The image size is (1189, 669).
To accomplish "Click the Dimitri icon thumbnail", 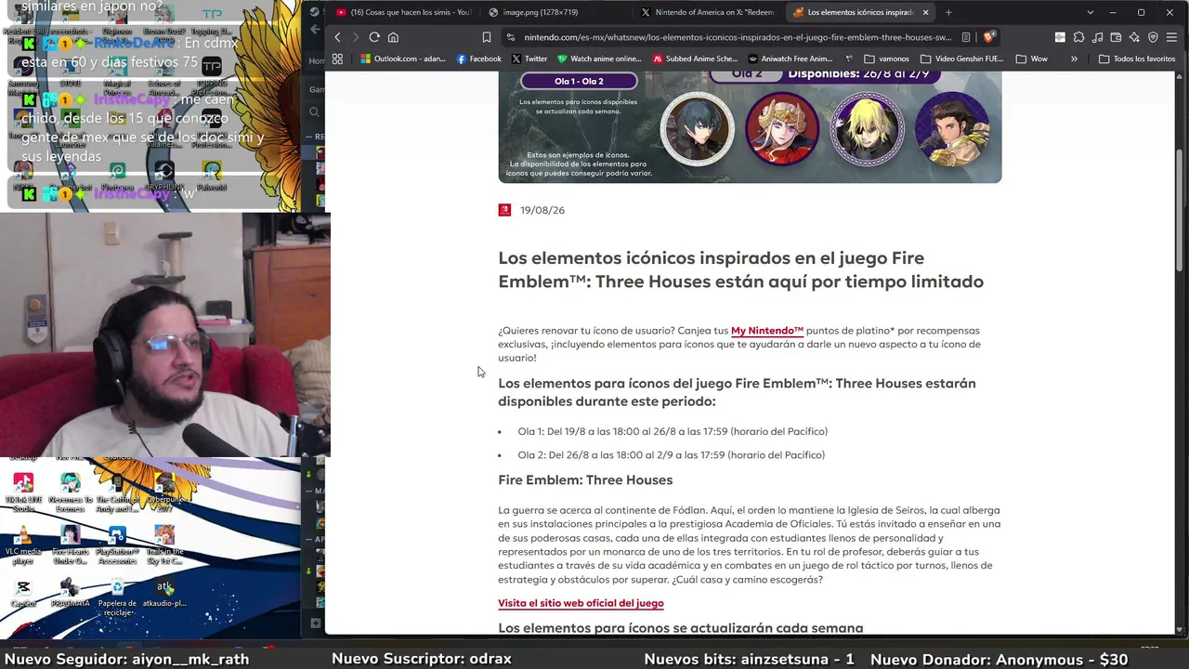I will (867, 129).
